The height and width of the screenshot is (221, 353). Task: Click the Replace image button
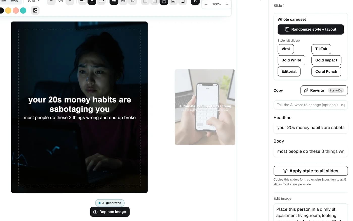(x=110, y=212)
